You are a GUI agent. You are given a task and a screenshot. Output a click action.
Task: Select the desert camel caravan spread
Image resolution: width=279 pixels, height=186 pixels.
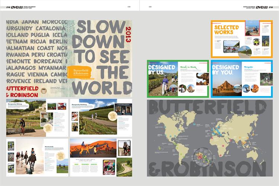tap(101, 157)
